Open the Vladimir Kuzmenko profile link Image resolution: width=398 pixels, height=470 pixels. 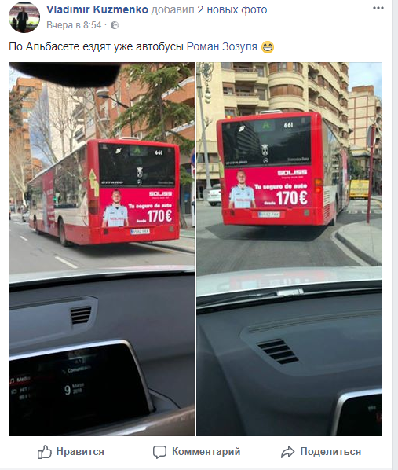pos(97,9)
